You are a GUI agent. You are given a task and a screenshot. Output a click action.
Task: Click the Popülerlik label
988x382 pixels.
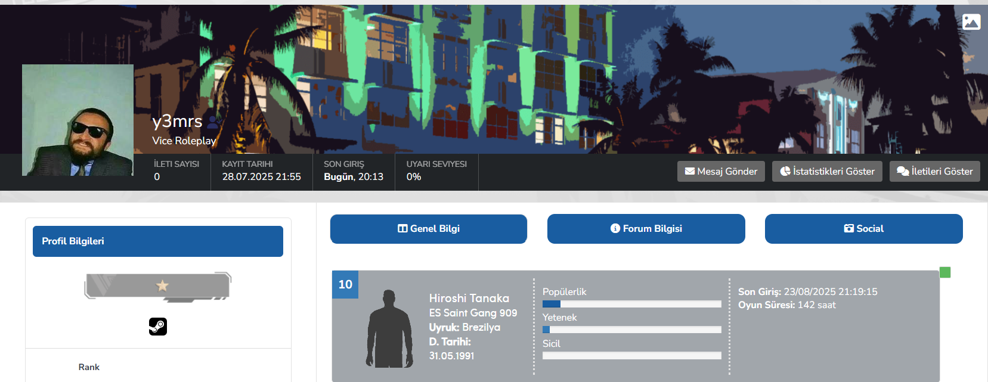[564, 291]
